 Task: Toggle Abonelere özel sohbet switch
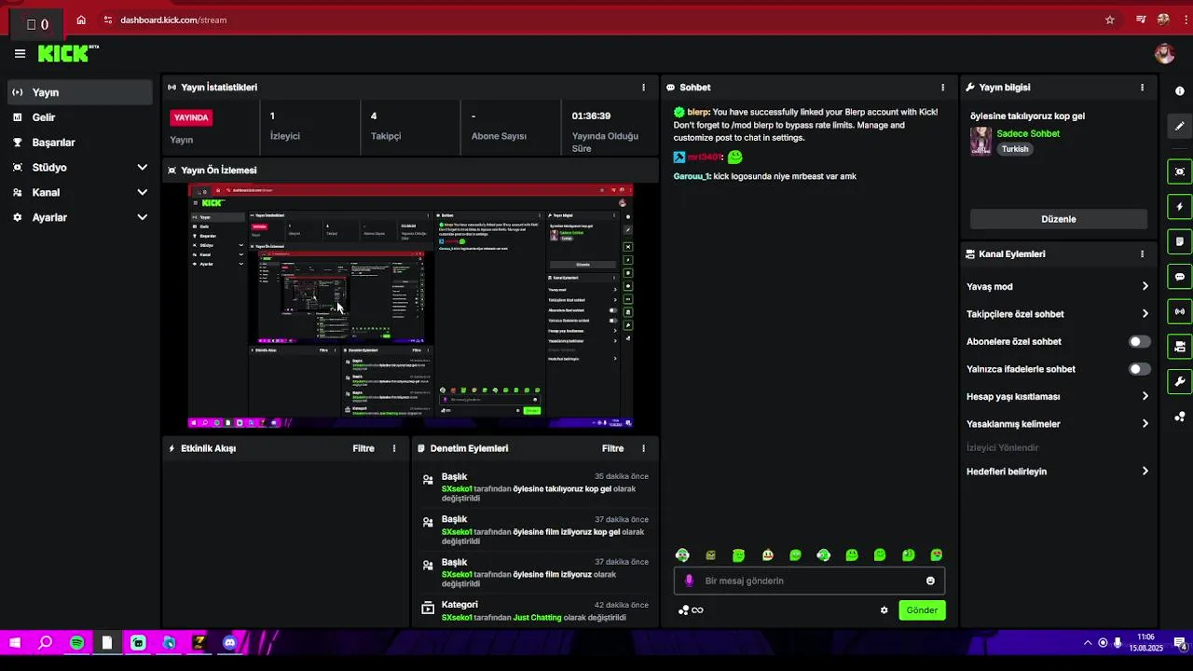coord(1139,342)
